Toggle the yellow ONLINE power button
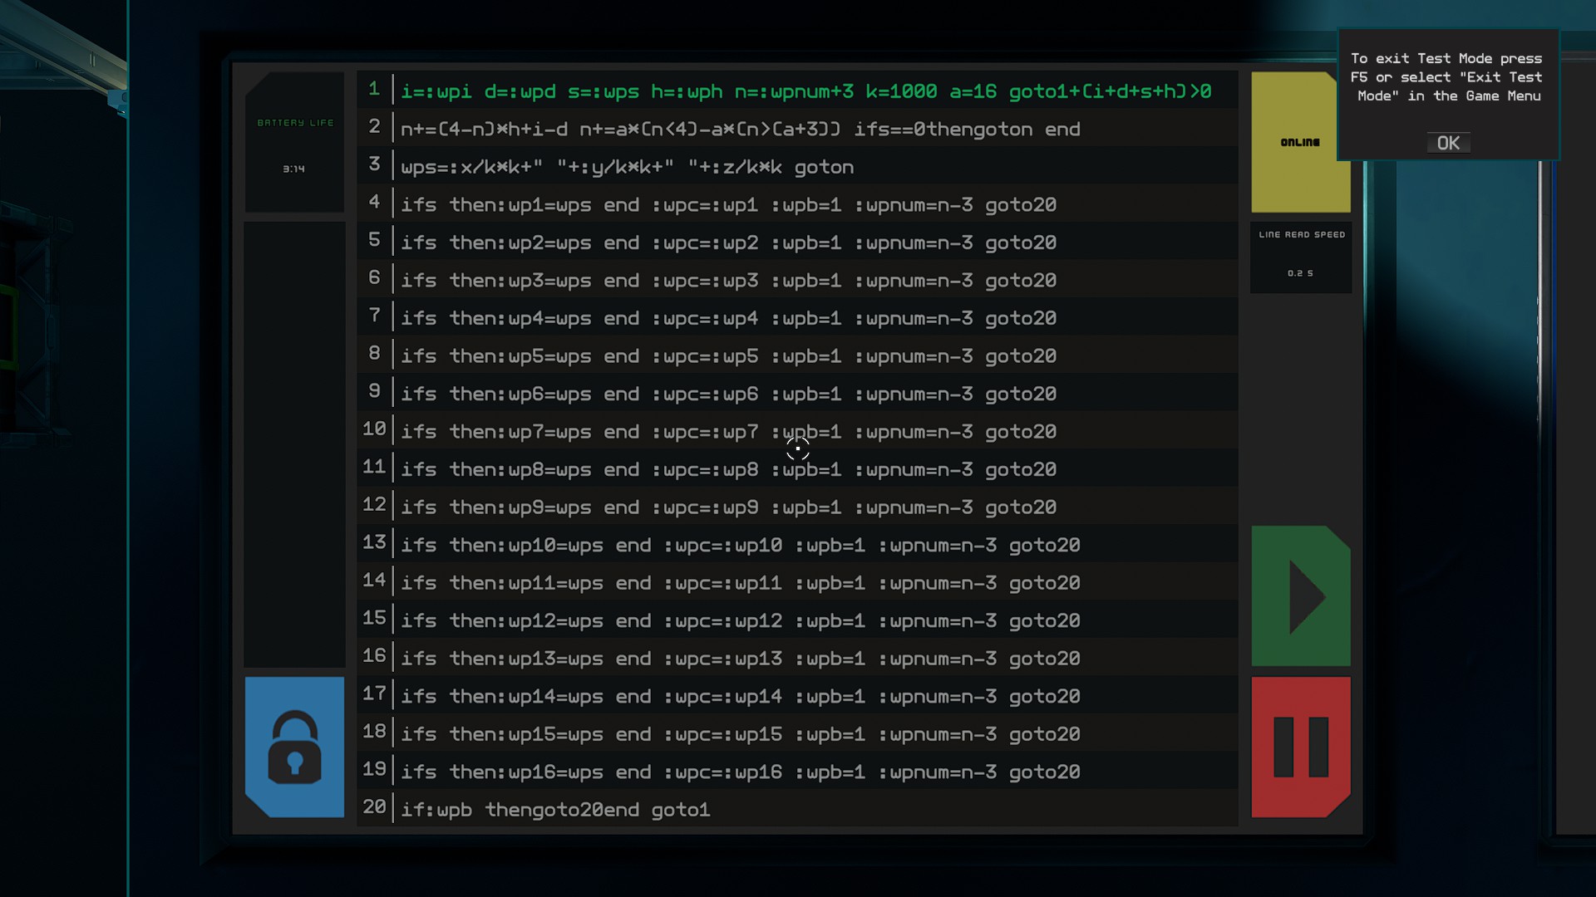The width and height of the screenshot is (1596, 897). coord(1300,142)
